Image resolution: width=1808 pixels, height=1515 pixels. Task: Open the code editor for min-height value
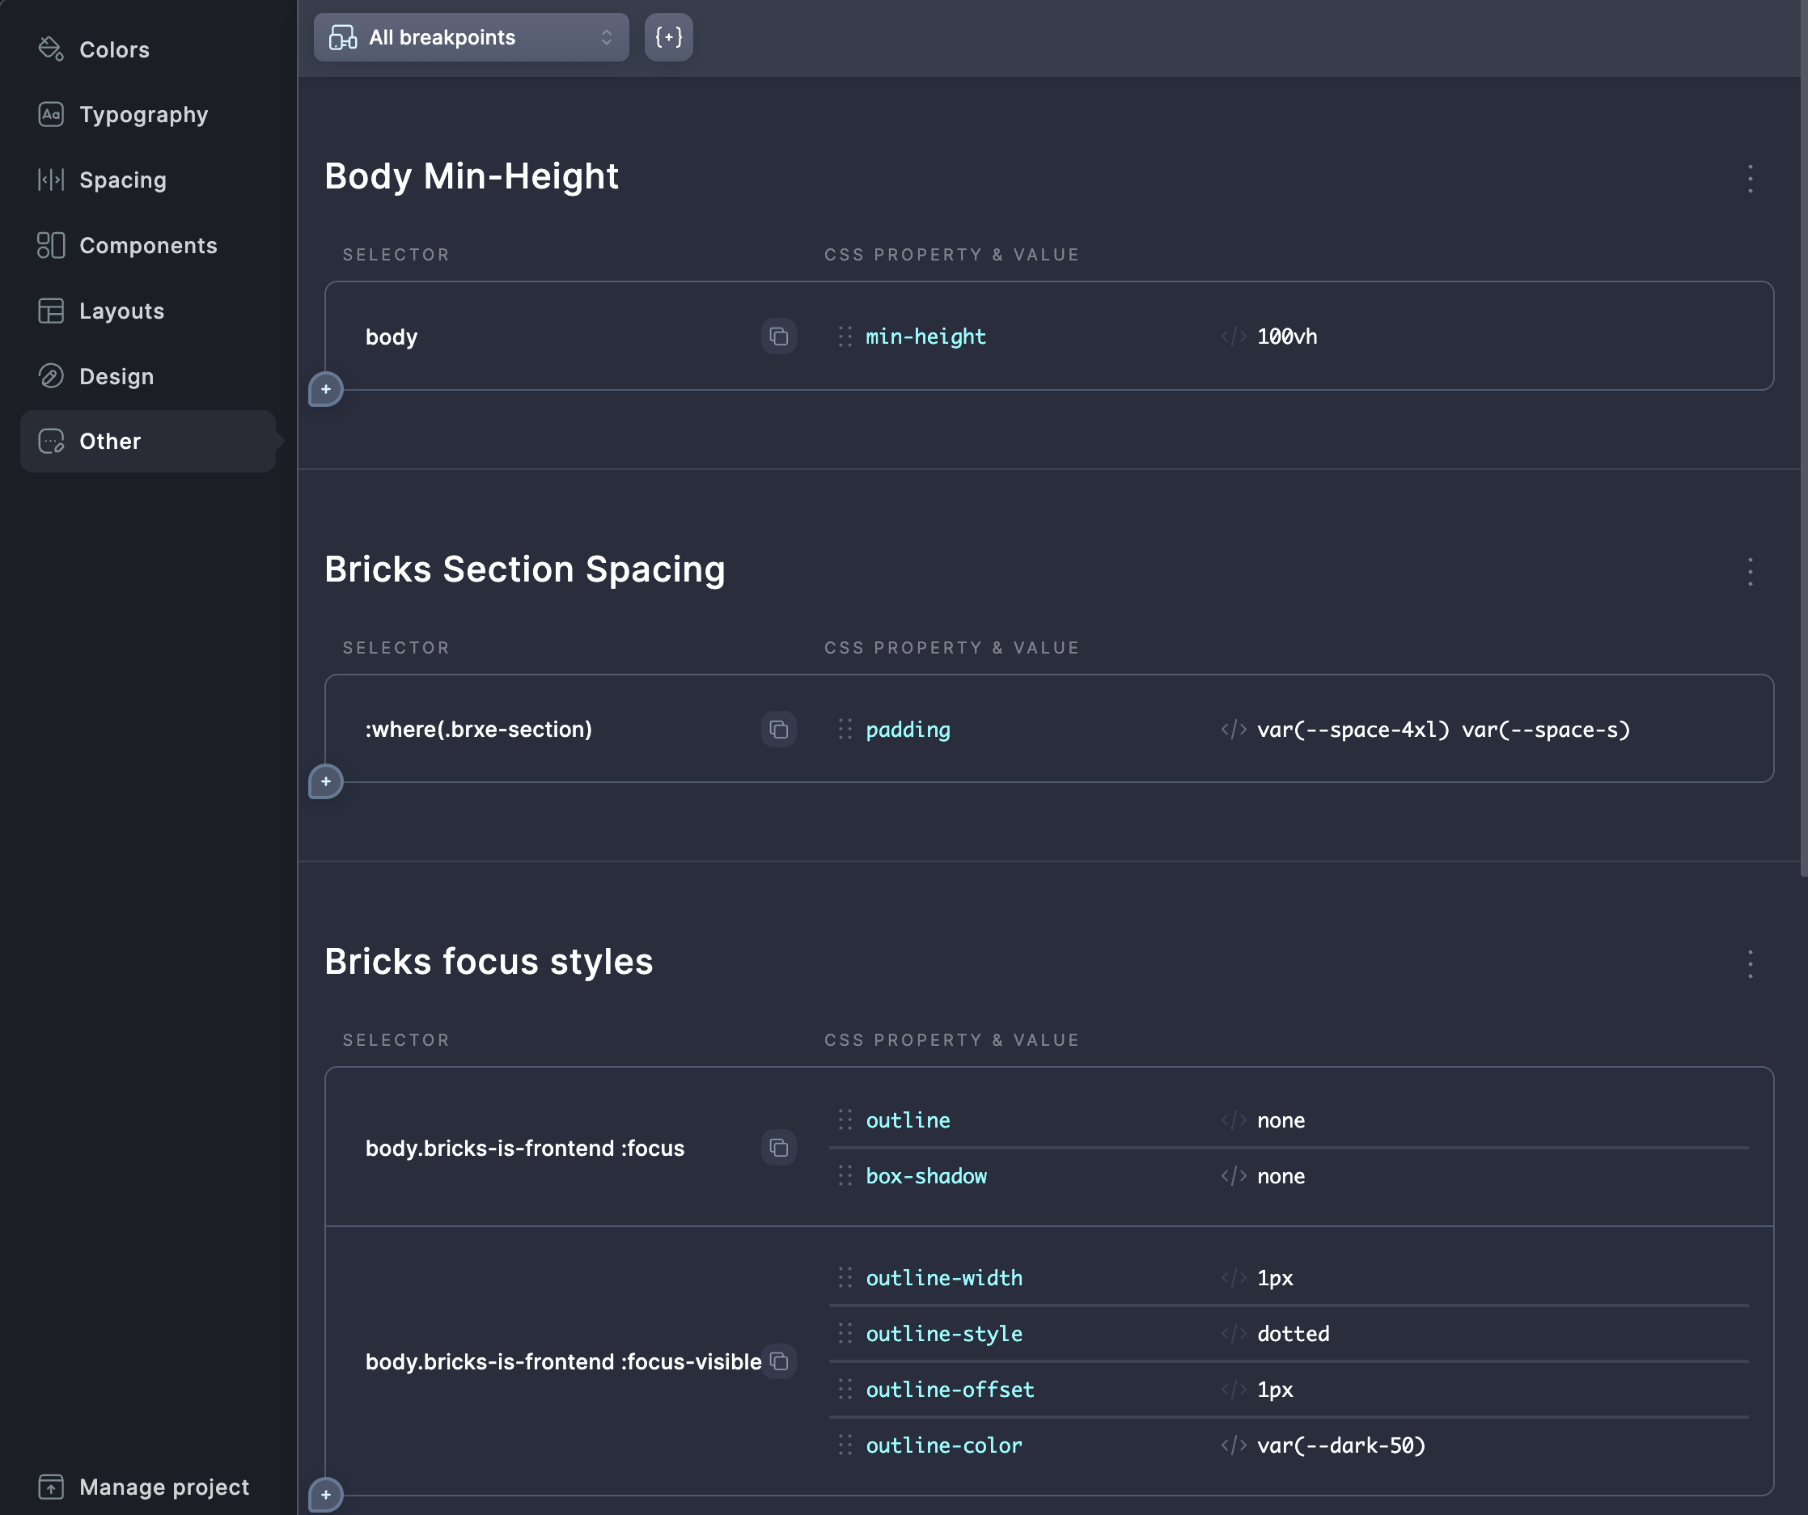1234,336
